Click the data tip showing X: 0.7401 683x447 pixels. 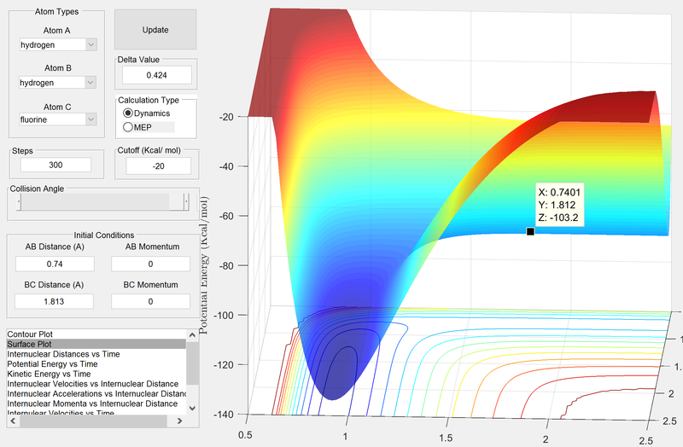coord(559,205)
